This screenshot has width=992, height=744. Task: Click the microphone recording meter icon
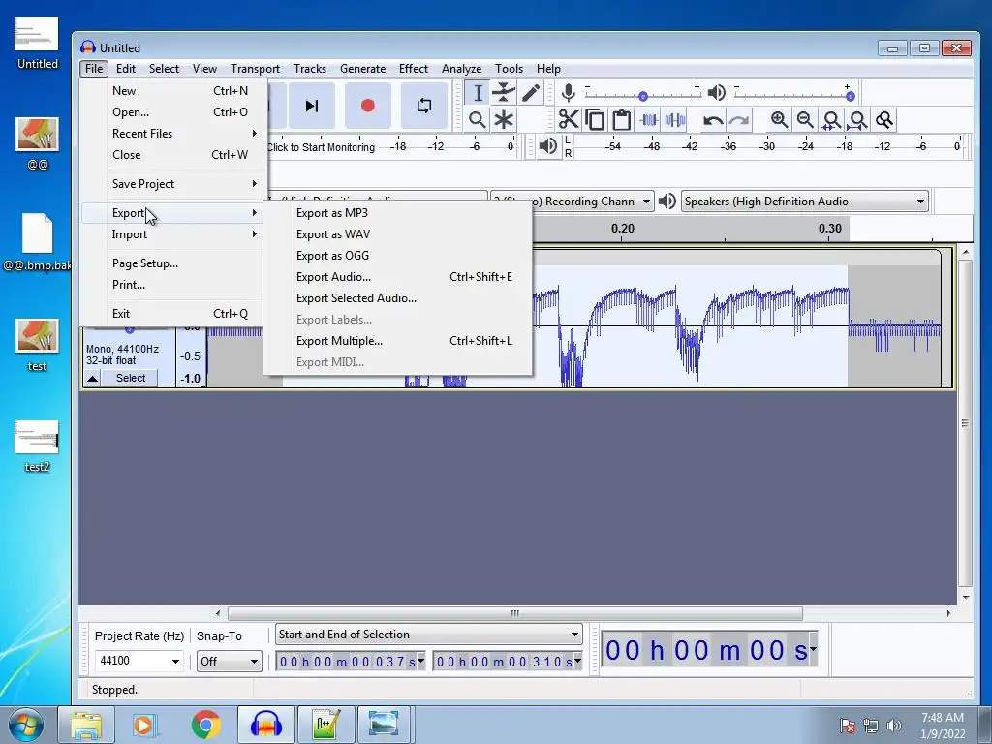click(568, 93)
